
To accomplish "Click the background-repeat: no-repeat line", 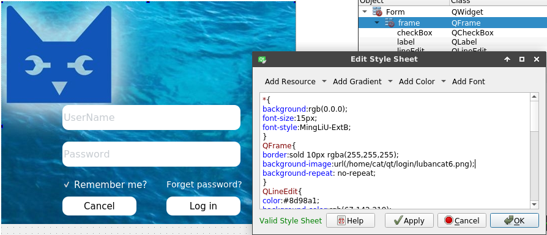I will (319, 173).
